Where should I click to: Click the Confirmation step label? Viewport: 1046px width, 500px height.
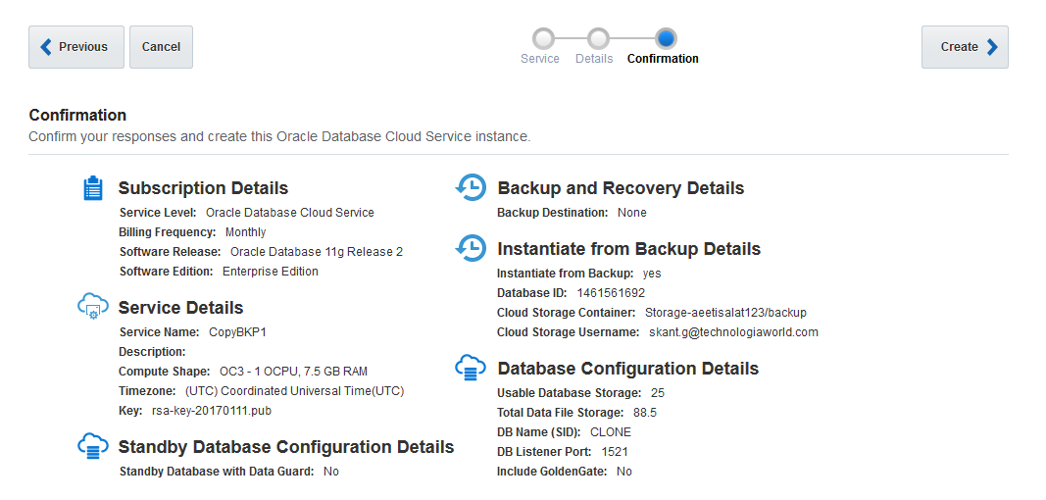[663, 59]
